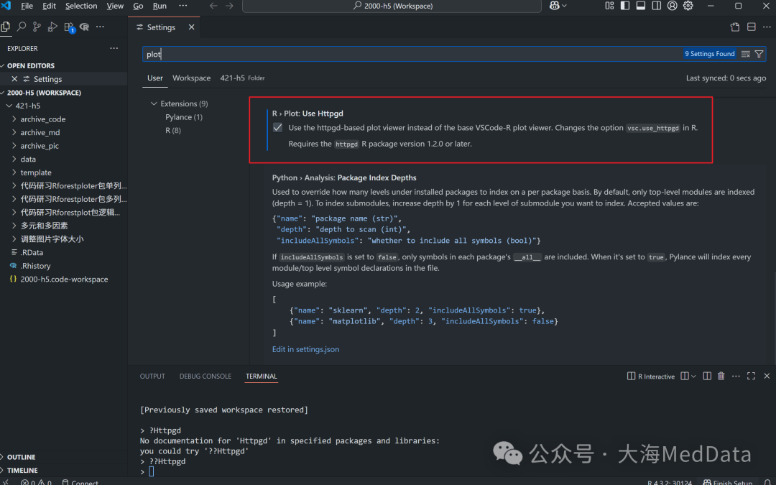Image resolution: width=776 pixels, height=485 pixels.
Task: Open the Selection menu
Action: pos(81,6)
